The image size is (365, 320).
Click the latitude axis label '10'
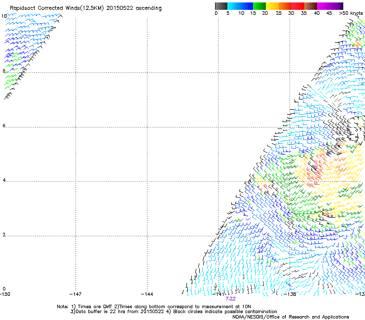pos(4,16)
